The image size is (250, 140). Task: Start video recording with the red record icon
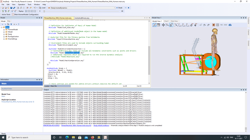[x=214, y=25]
